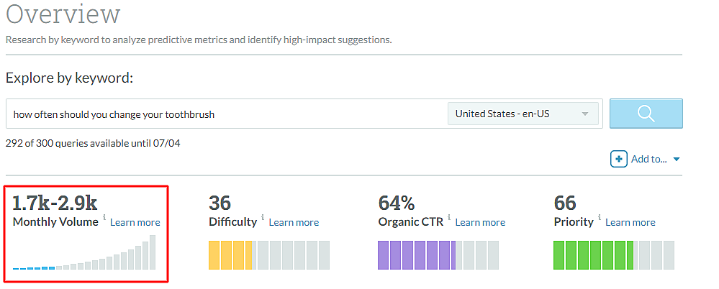This screenshot has height=289, width=719.
Task: Click info icon next to Priority
Action: click(x=599, y=218)
